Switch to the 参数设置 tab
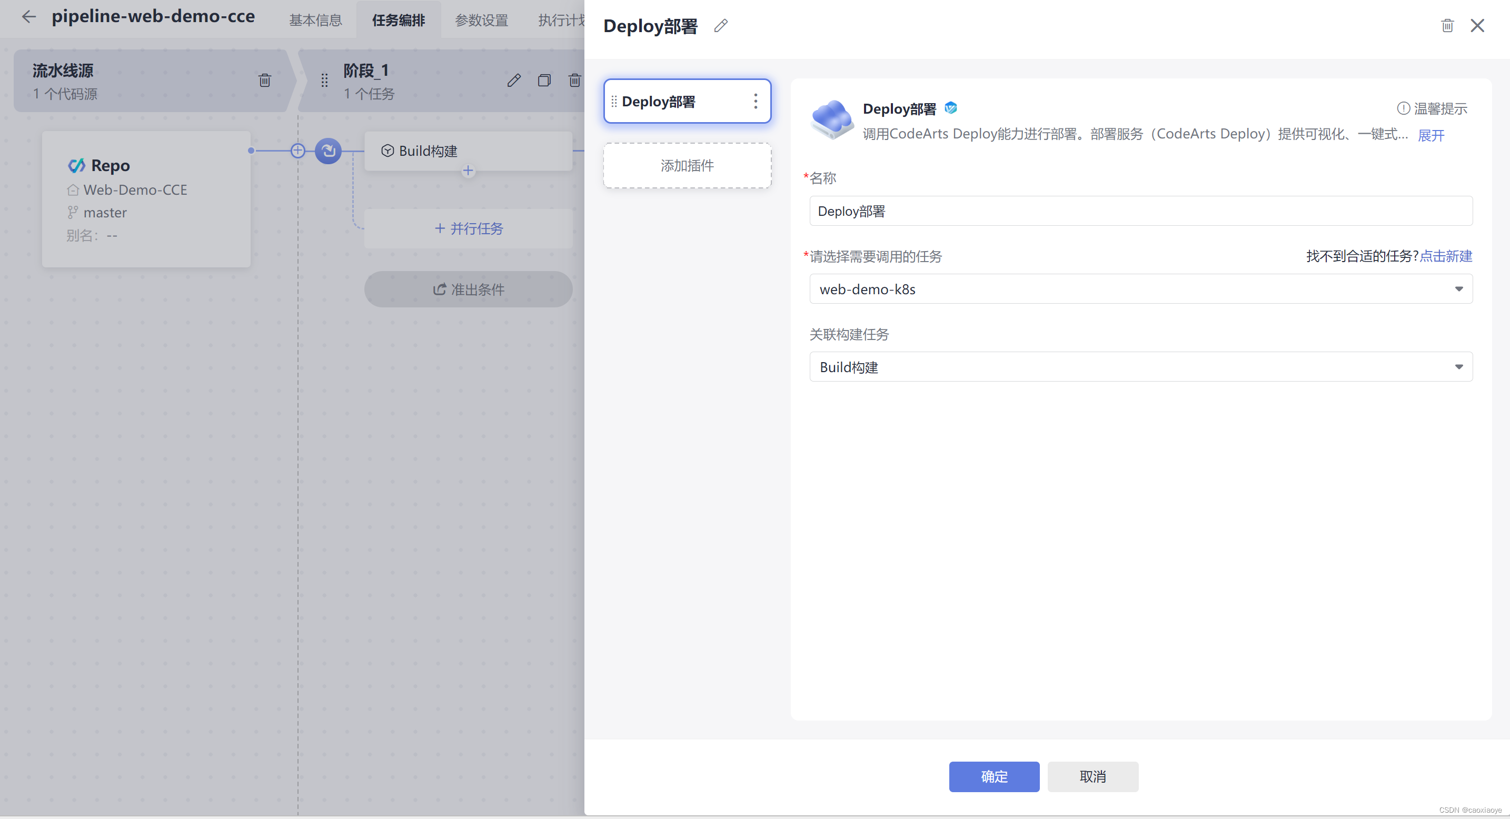1510x819 pixels. coord(481,19)
